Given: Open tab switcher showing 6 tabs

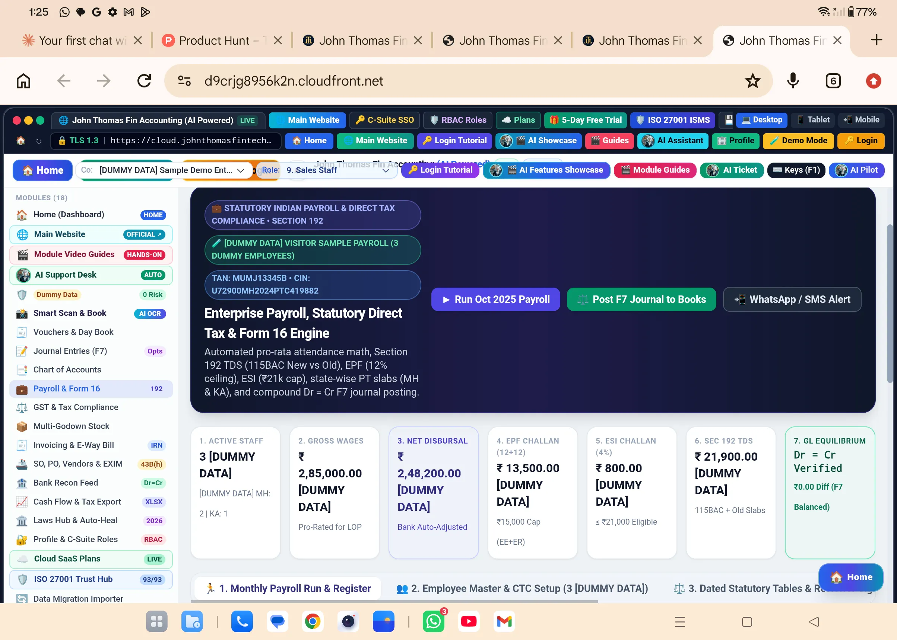Looking at the screenshot, I should coord(833,81).
